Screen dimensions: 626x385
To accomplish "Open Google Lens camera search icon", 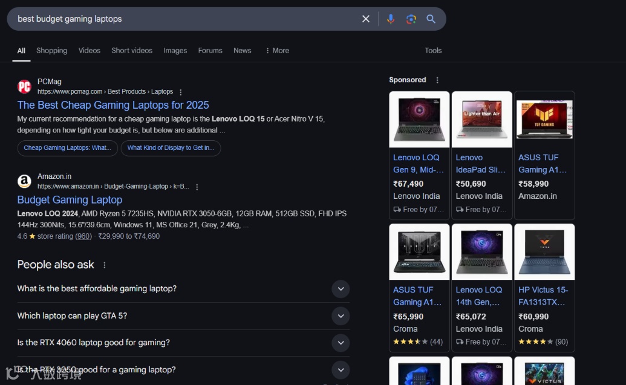I will [x=411, y=19].
